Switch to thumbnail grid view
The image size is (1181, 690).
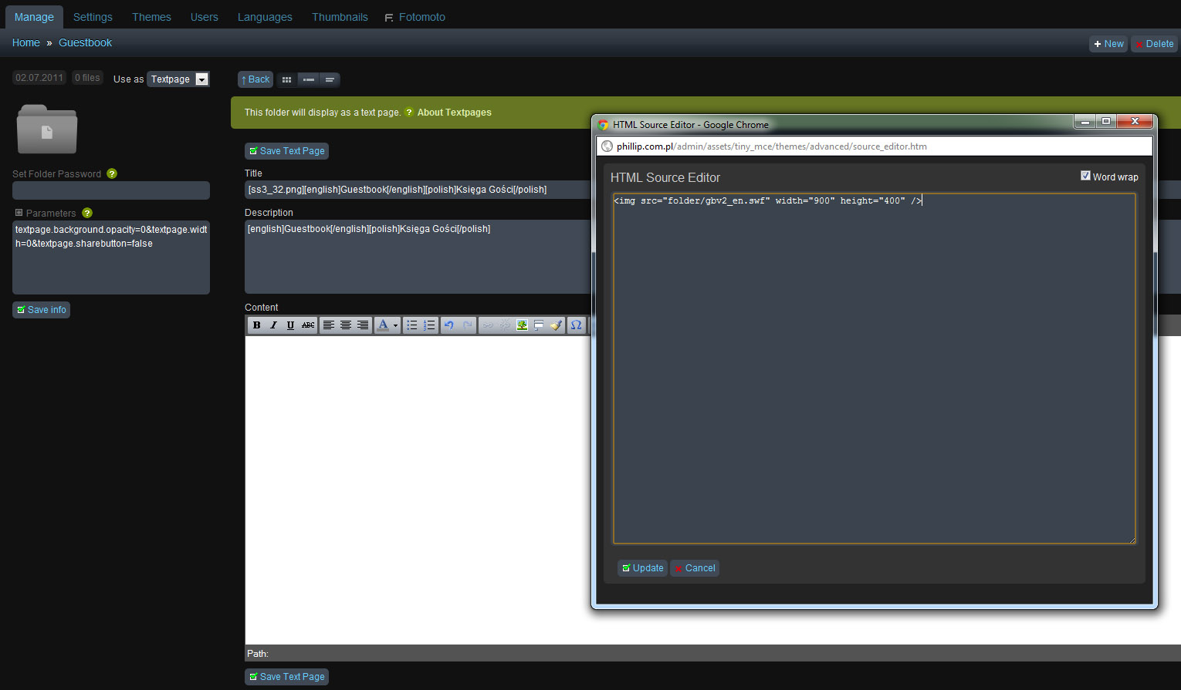coord(286,79)
